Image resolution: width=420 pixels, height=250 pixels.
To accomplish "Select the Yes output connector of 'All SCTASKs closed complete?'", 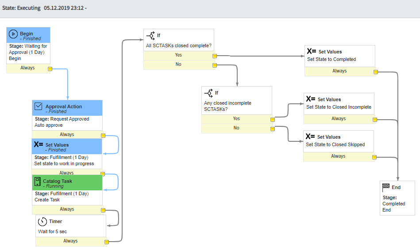I will point(214,56).
